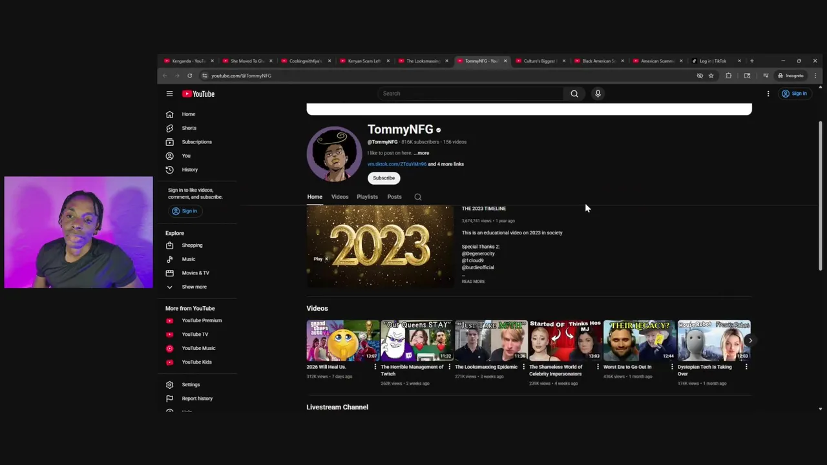Switch to the channel Posts tab

click(394, 197)
